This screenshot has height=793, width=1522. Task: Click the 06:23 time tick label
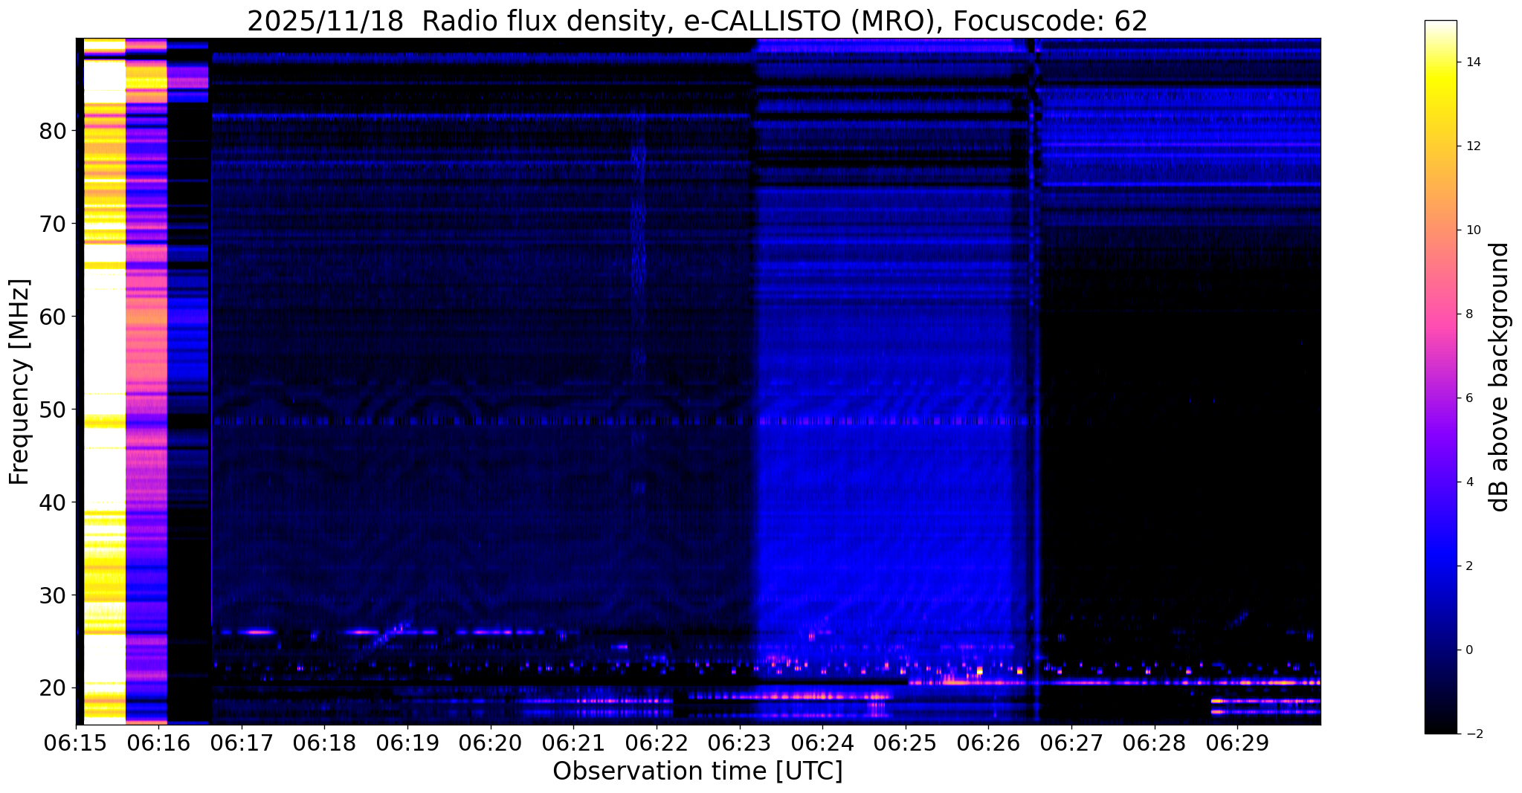coord(739,742)
